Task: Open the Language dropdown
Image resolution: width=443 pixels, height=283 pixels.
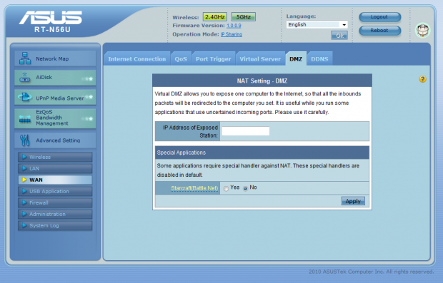Action: tap(317, 25)
